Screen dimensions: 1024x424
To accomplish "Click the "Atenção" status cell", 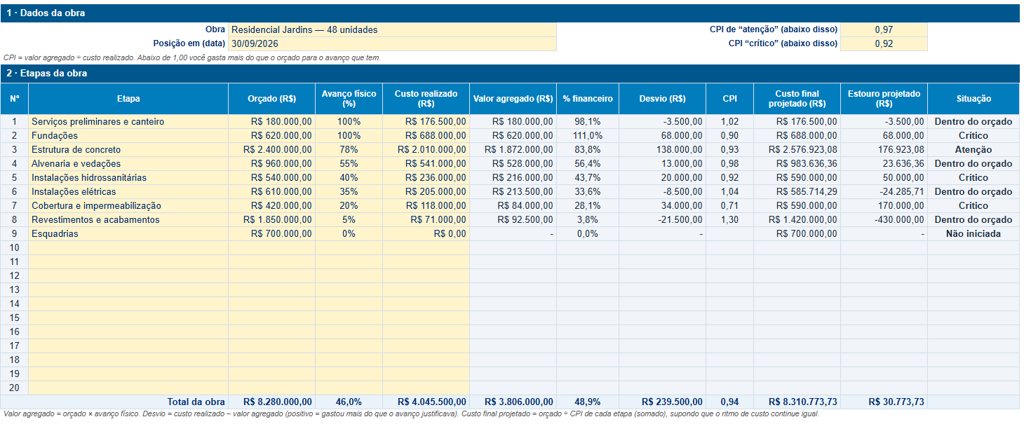I will (x=974, y=149).
